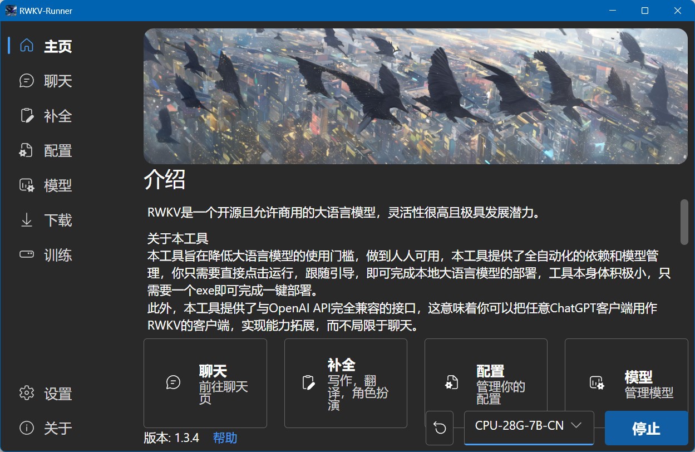
Task: Click the 补全 写作翻译角色扮演 card
Action: point(346,383)
